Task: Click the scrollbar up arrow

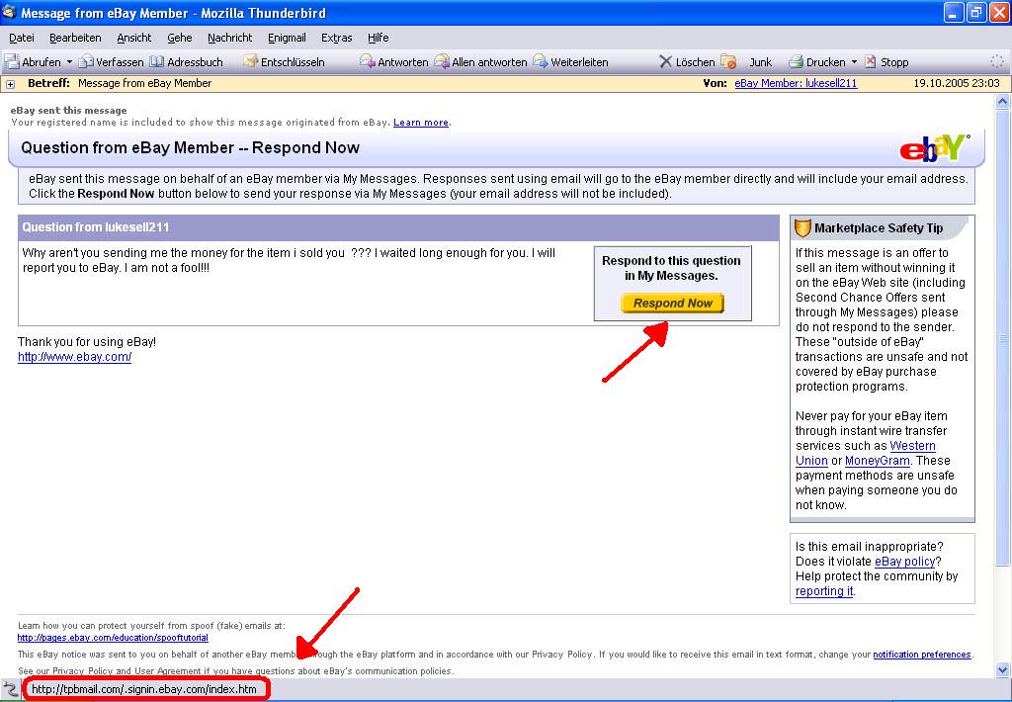Action: 1002,102
